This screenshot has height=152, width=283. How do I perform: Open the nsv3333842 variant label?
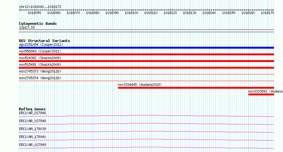coord(266,91)
